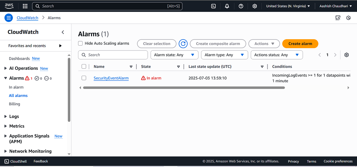The image size is (357, 167).
Task: Open the Metrics section in sidebar
Action: pos(17,126)
